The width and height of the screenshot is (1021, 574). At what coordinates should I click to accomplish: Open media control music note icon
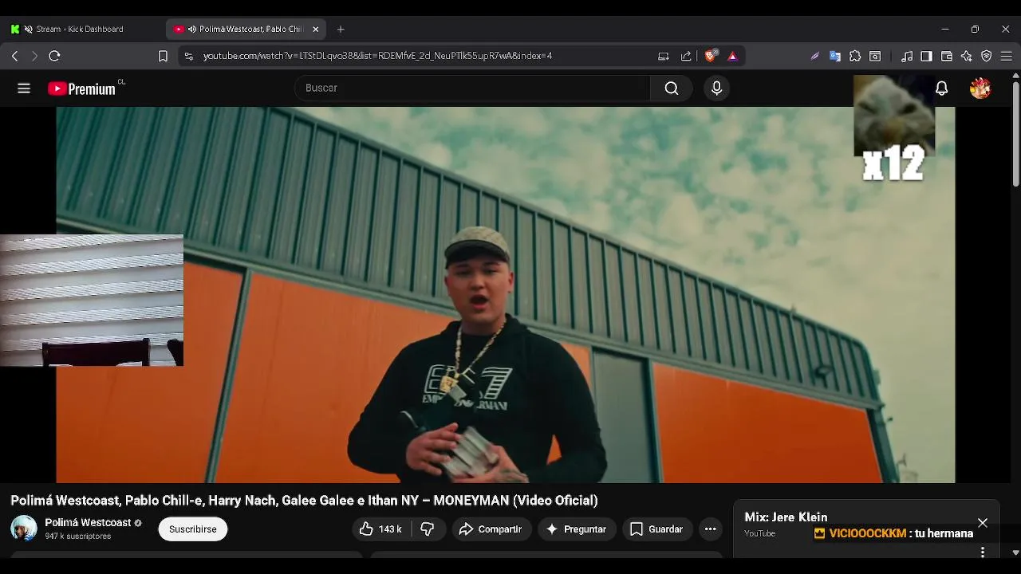[907, 56]
